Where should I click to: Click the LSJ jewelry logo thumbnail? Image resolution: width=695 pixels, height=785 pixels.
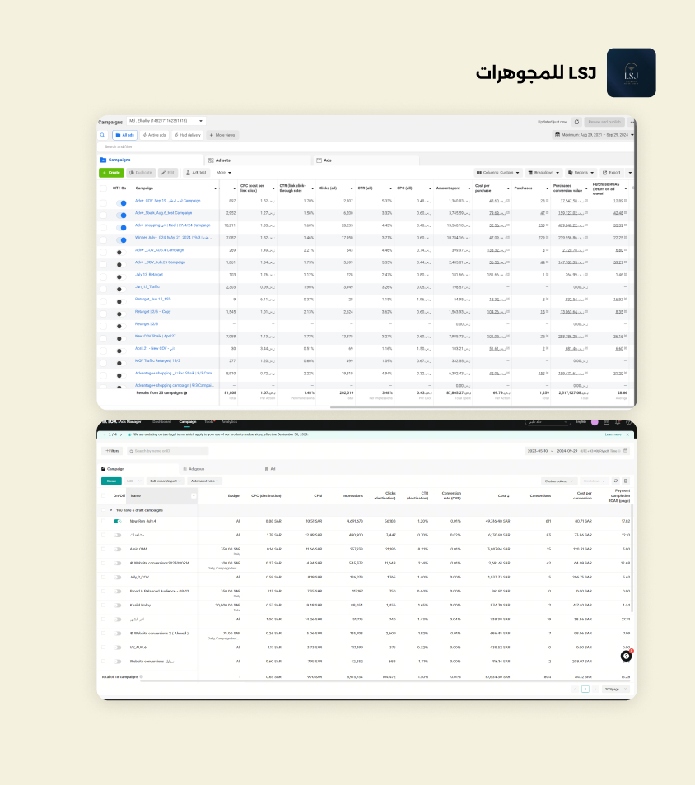pyautogui.click(x=631, y=72)
